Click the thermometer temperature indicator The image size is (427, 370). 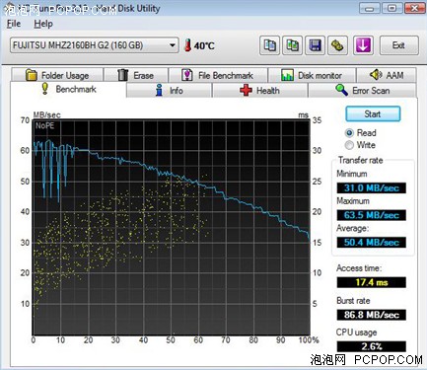187,45
